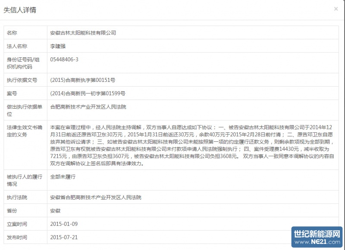The height and width of the screenshot is (250, 345).
Task: Click province value 安徽
Action: tap(55, 211)
